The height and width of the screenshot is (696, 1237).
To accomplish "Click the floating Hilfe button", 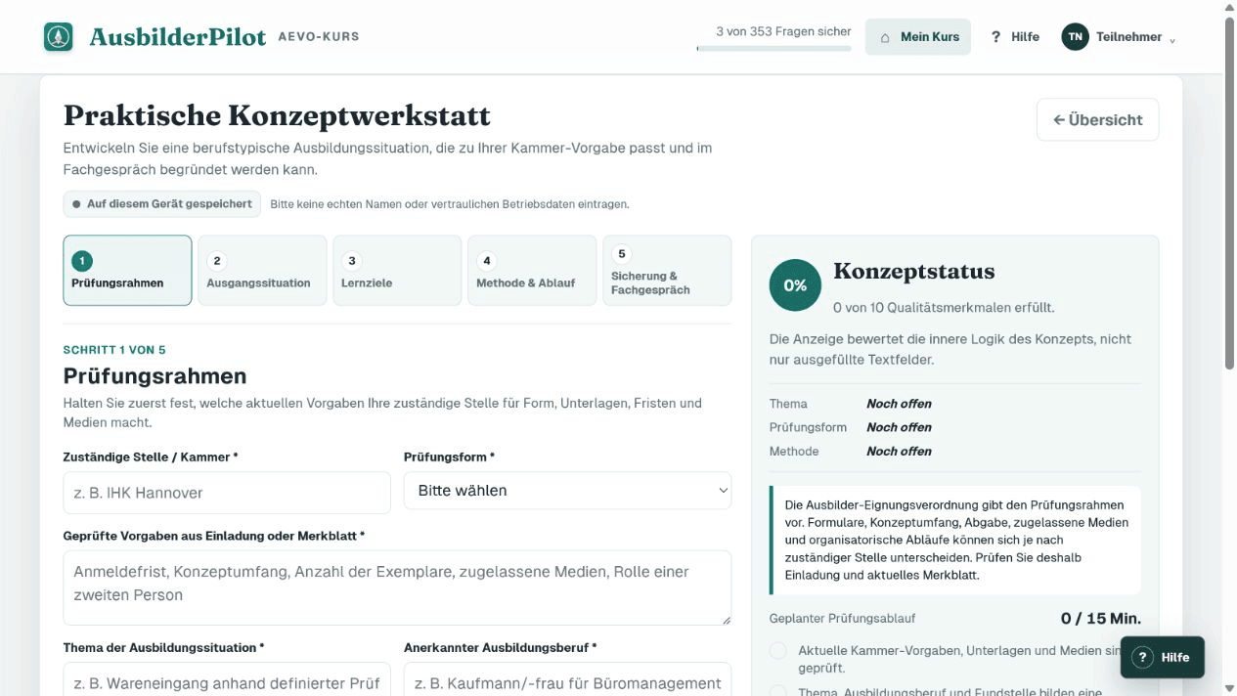I will point(1162,657).
